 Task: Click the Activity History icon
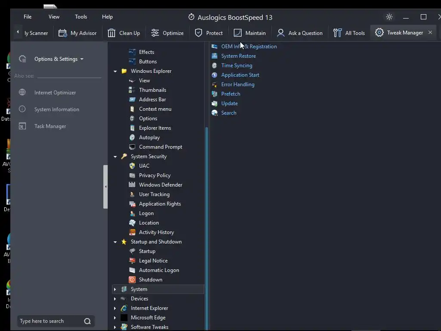[x=132, y=232]
